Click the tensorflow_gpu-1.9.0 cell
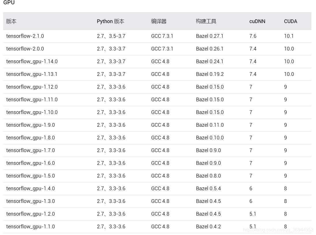 [30, 125]
